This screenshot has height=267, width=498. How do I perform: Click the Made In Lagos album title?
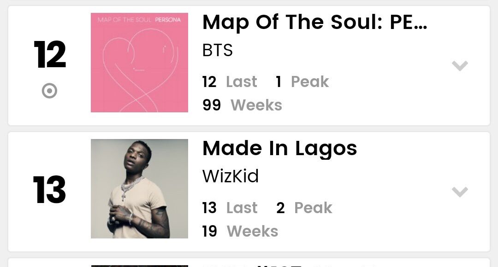(279, 148)
